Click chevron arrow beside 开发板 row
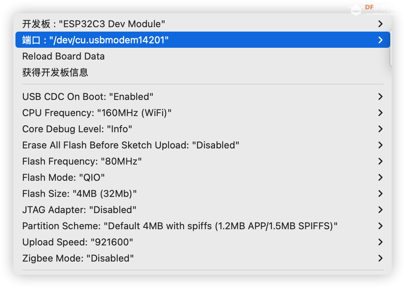The height and width of the screenshot is (288, 405). pos(380,24)
